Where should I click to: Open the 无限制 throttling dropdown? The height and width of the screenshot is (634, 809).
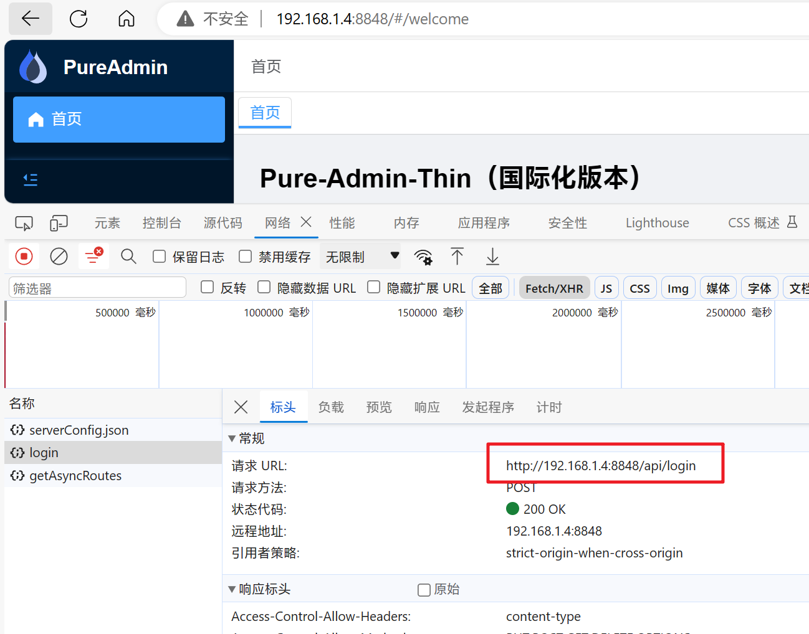(x=361, y=257)
